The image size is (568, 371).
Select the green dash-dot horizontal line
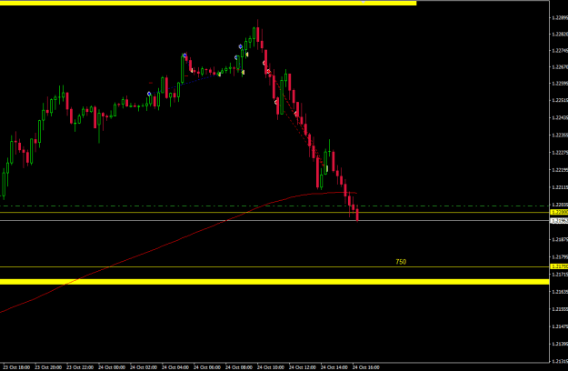click(274, 206)
